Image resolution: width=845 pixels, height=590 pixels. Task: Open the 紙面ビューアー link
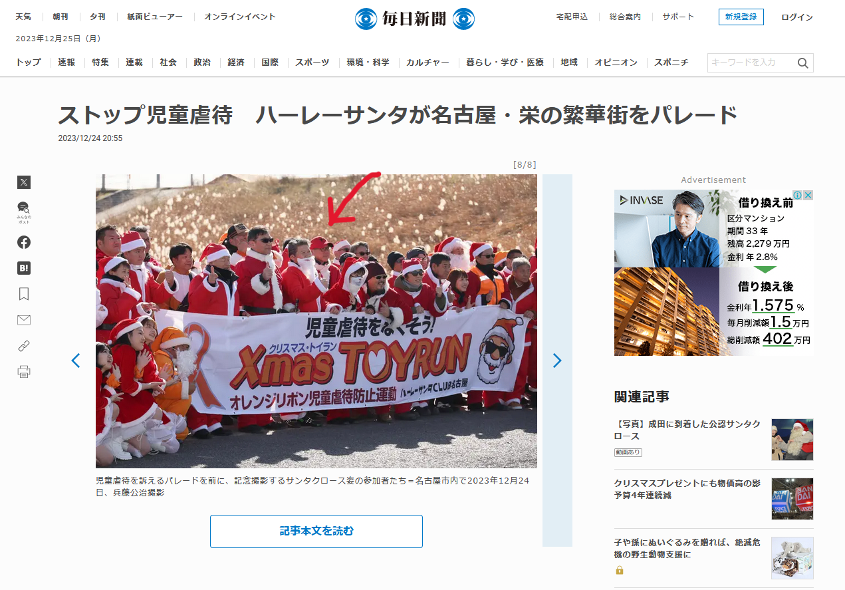point(155,17)
